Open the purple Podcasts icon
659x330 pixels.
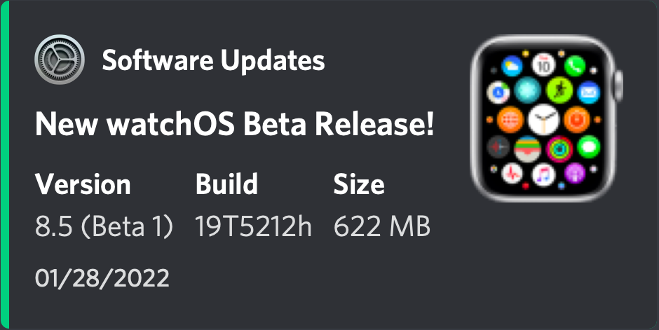574,172
